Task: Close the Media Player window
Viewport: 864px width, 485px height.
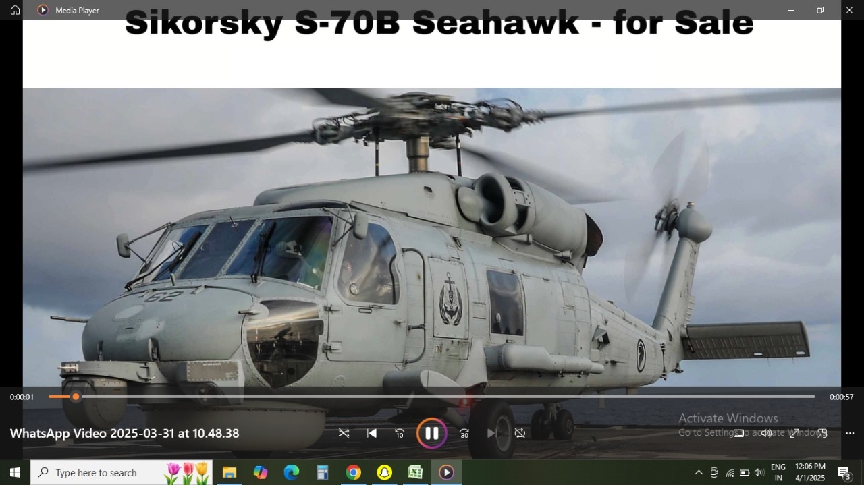Action: [849, 10]
